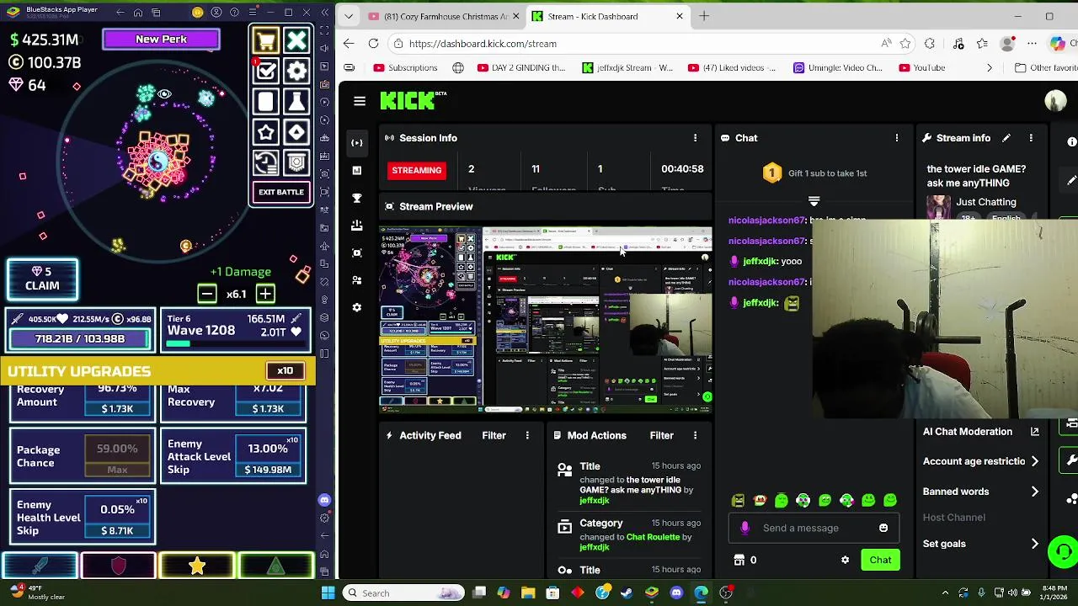The height and width of the screenshot is (606, 1078).
Task: Select the star utility upgrades tab
Action: (197, 566)
